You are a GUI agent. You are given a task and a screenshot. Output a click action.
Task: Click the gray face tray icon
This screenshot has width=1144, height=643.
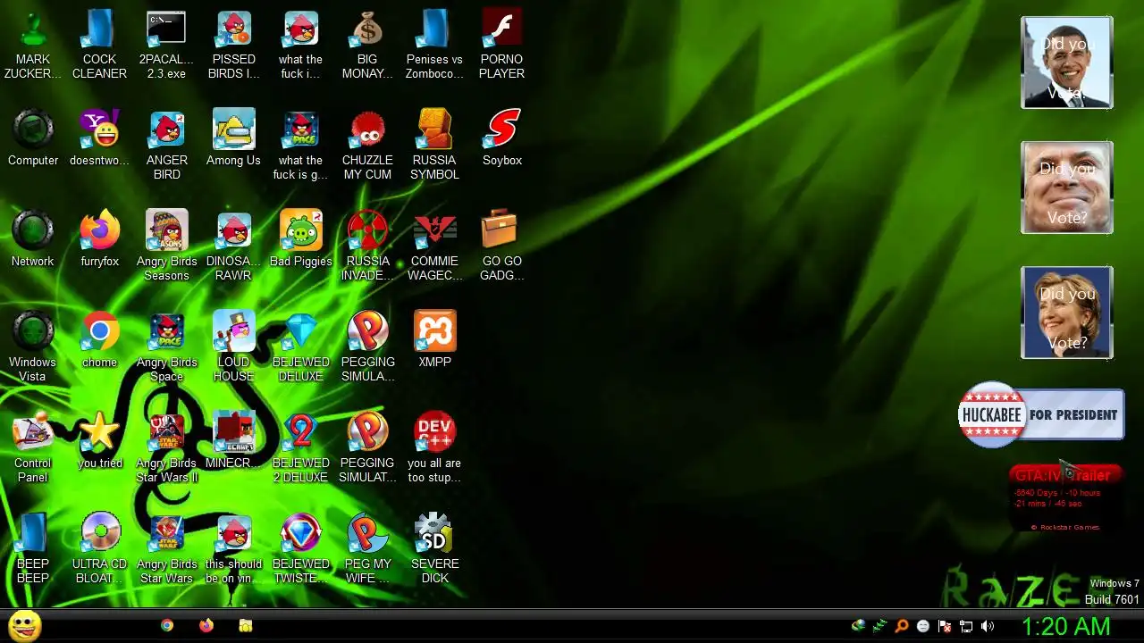pos(923,626)
